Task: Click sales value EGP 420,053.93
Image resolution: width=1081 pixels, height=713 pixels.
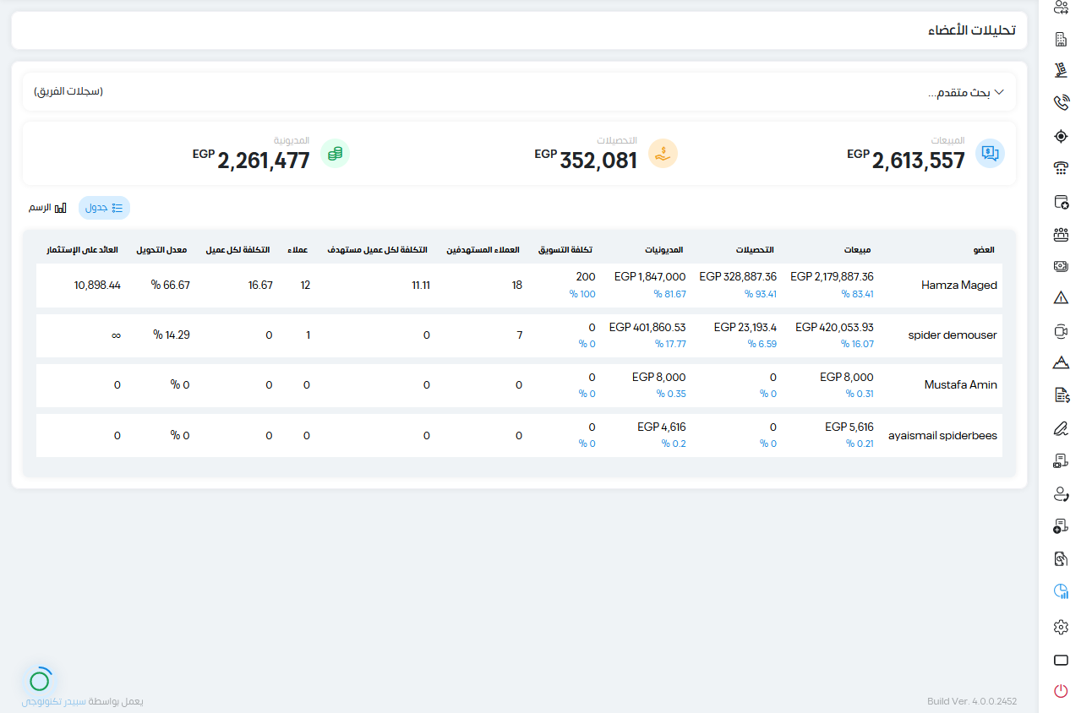Action: (834, 327)
